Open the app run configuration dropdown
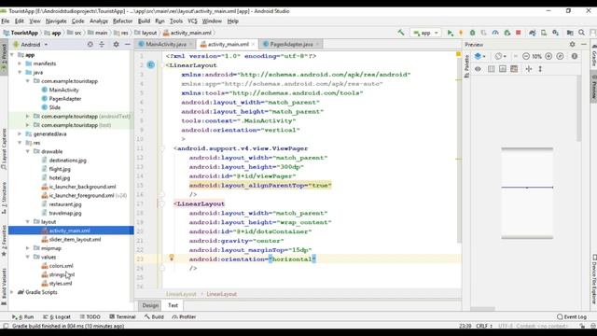The image size is (597, 336). click(x=425, y=34)
